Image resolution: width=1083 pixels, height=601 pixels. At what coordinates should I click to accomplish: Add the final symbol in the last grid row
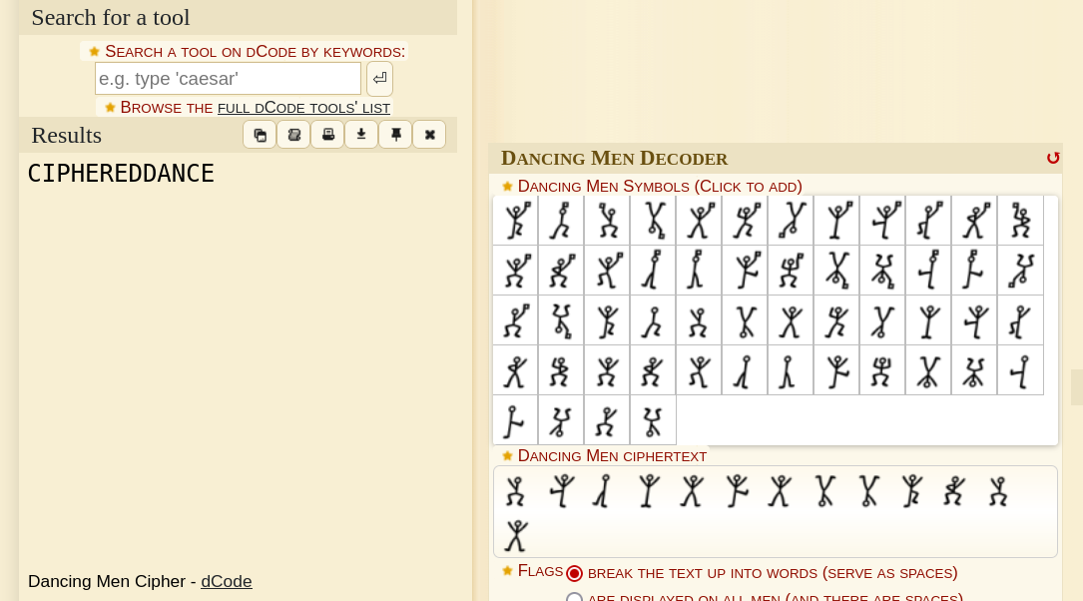tap(653, 420)
